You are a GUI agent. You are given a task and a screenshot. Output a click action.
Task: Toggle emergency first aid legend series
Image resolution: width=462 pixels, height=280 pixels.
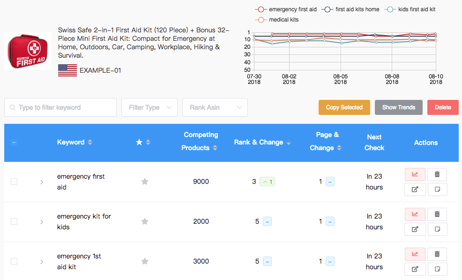pyautogui.click(x=286, y=9)
